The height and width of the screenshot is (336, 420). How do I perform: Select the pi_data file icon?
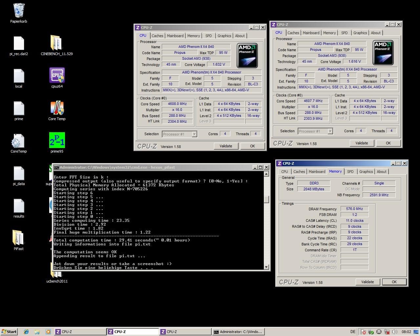(19, 173)
